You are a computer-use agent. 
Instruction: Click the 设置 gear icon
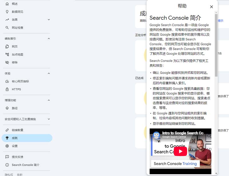7,146
